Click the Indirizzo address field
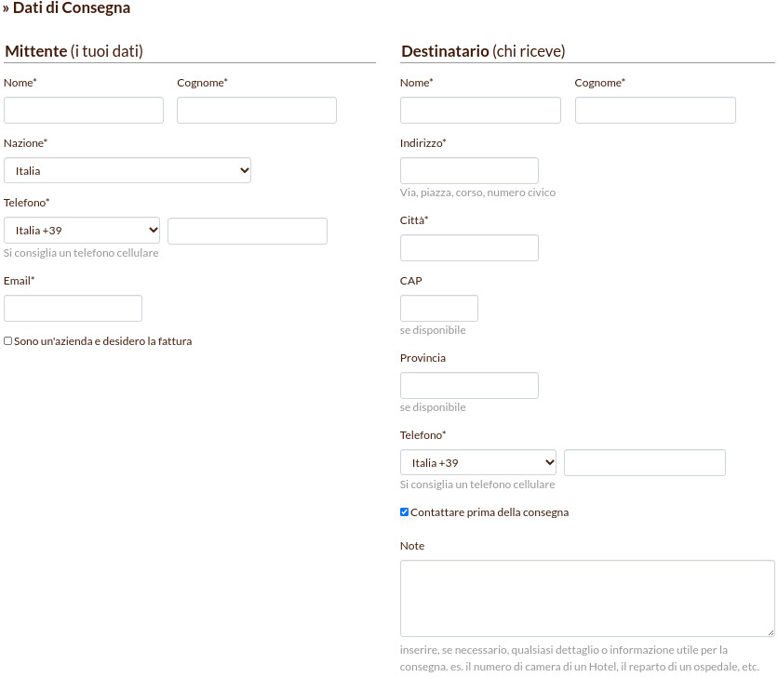The width and height of the screenshot is (778, 677). coord(469,170)
